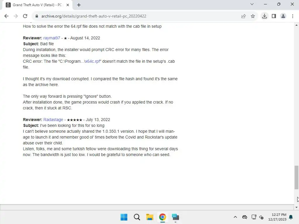Toggle Chrome side panel

click(x=274, y=16)
